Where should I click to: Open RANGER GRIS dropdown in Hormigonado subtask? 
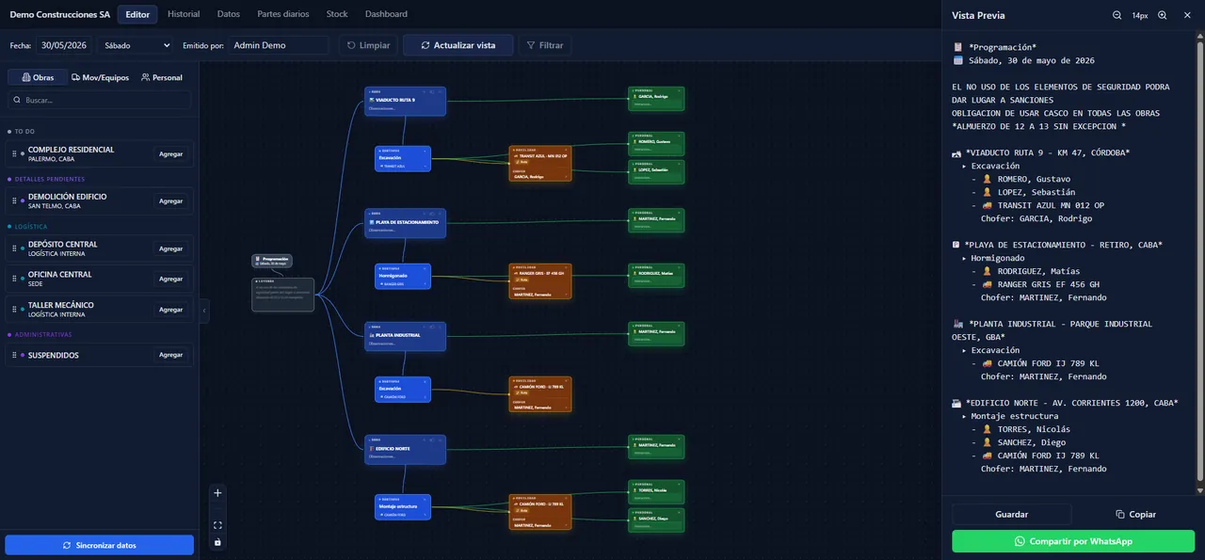tap(403, 284)
